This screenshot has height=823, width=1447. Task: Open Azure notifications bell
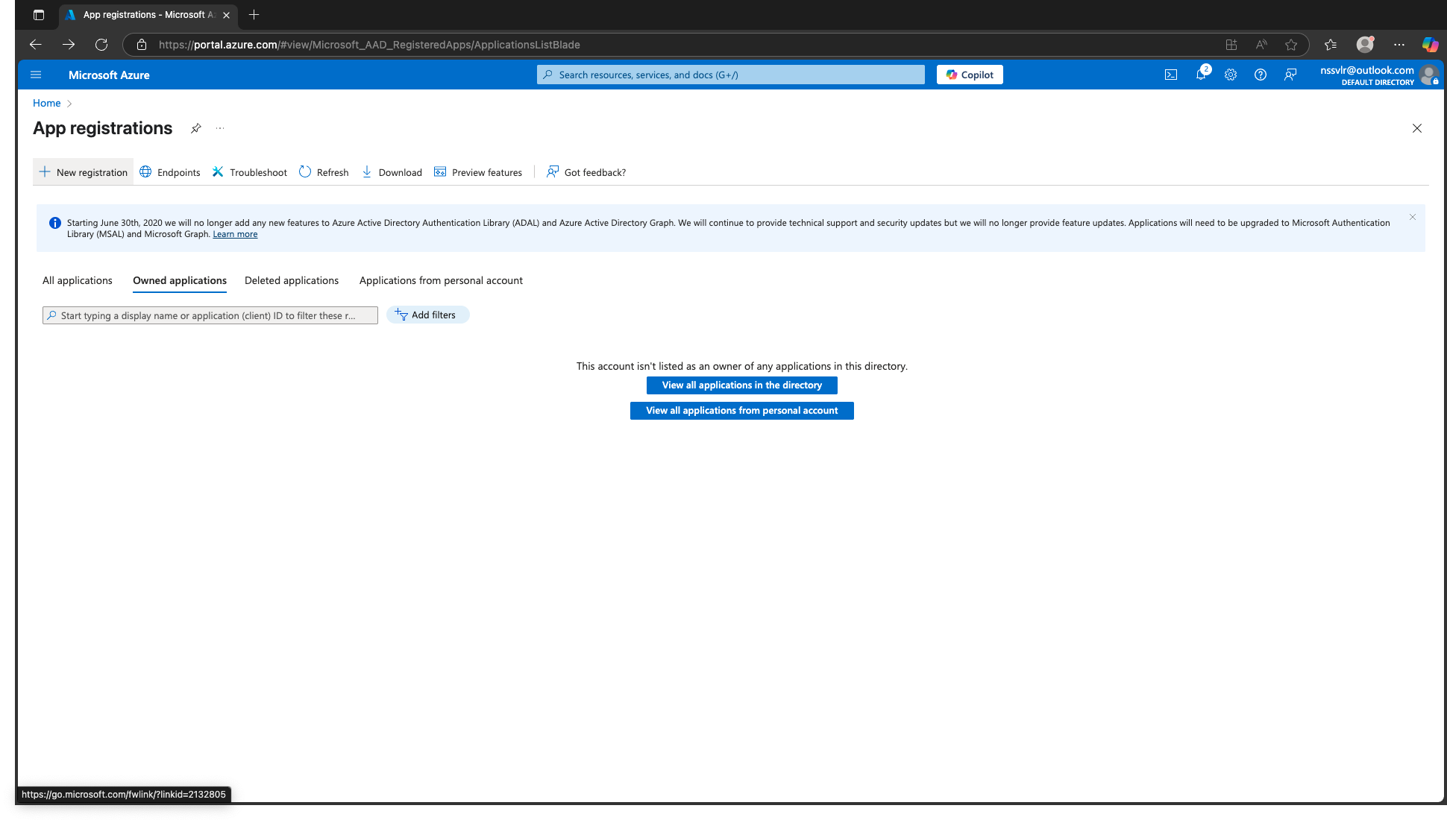point(1201,75)
